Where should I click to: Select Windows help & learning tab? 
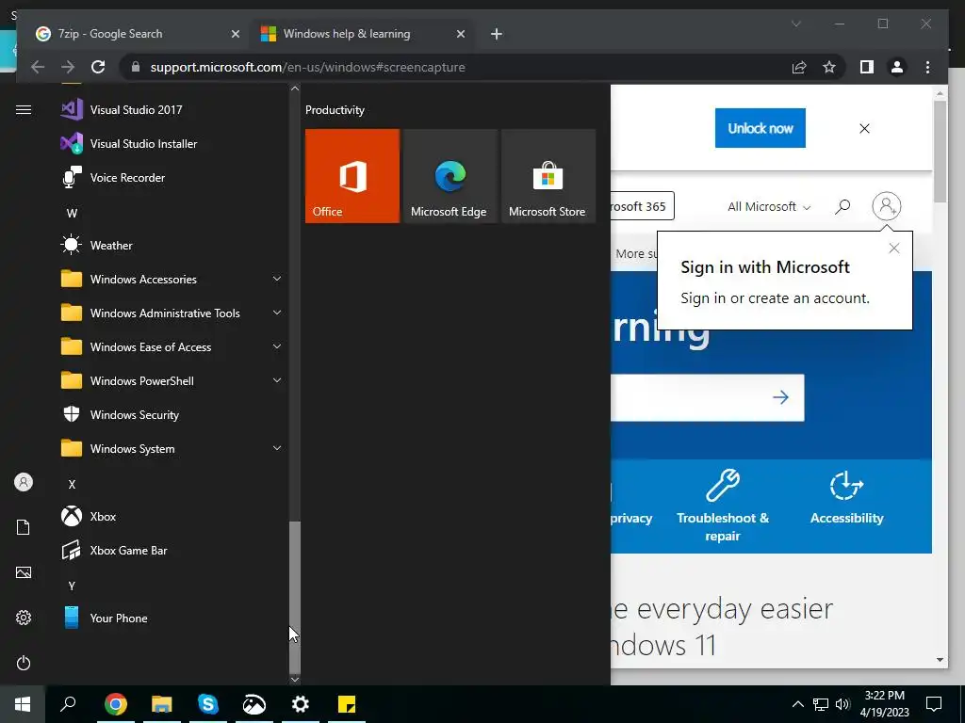point(362,34)
